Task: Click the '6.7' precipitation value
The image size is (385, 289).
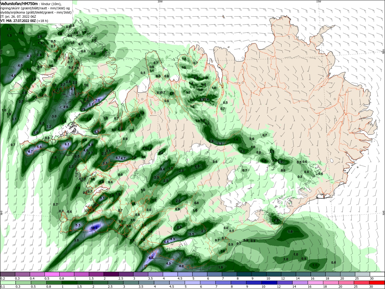Action: coord(30,151)
